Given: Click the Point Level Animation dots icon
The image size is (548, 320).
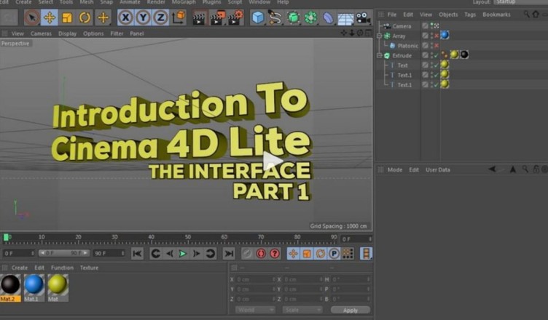Looking at the screenshot, I should pos(348,254).
